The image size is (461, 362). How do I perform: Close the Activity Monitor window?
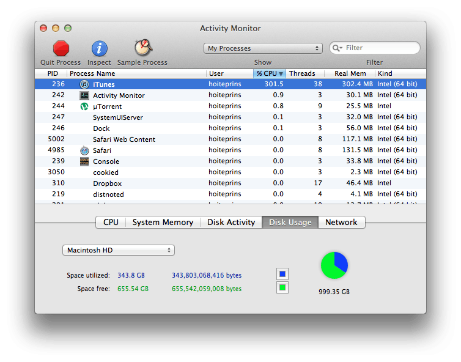pos(43,28)
